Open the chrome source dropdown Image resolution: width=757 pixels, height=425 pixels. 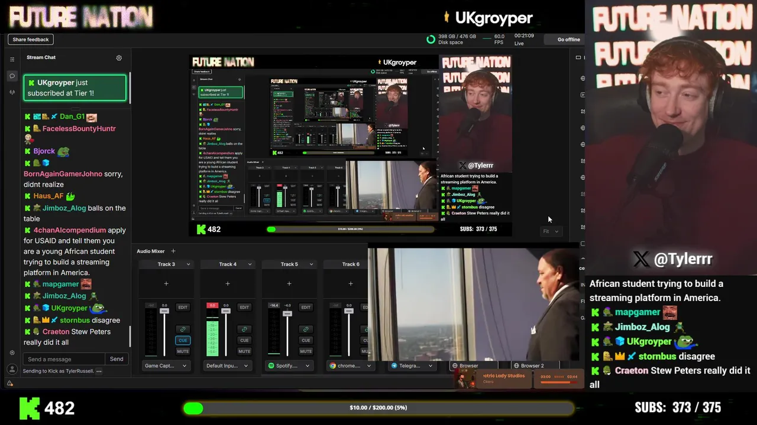click(x=350, y=366)
